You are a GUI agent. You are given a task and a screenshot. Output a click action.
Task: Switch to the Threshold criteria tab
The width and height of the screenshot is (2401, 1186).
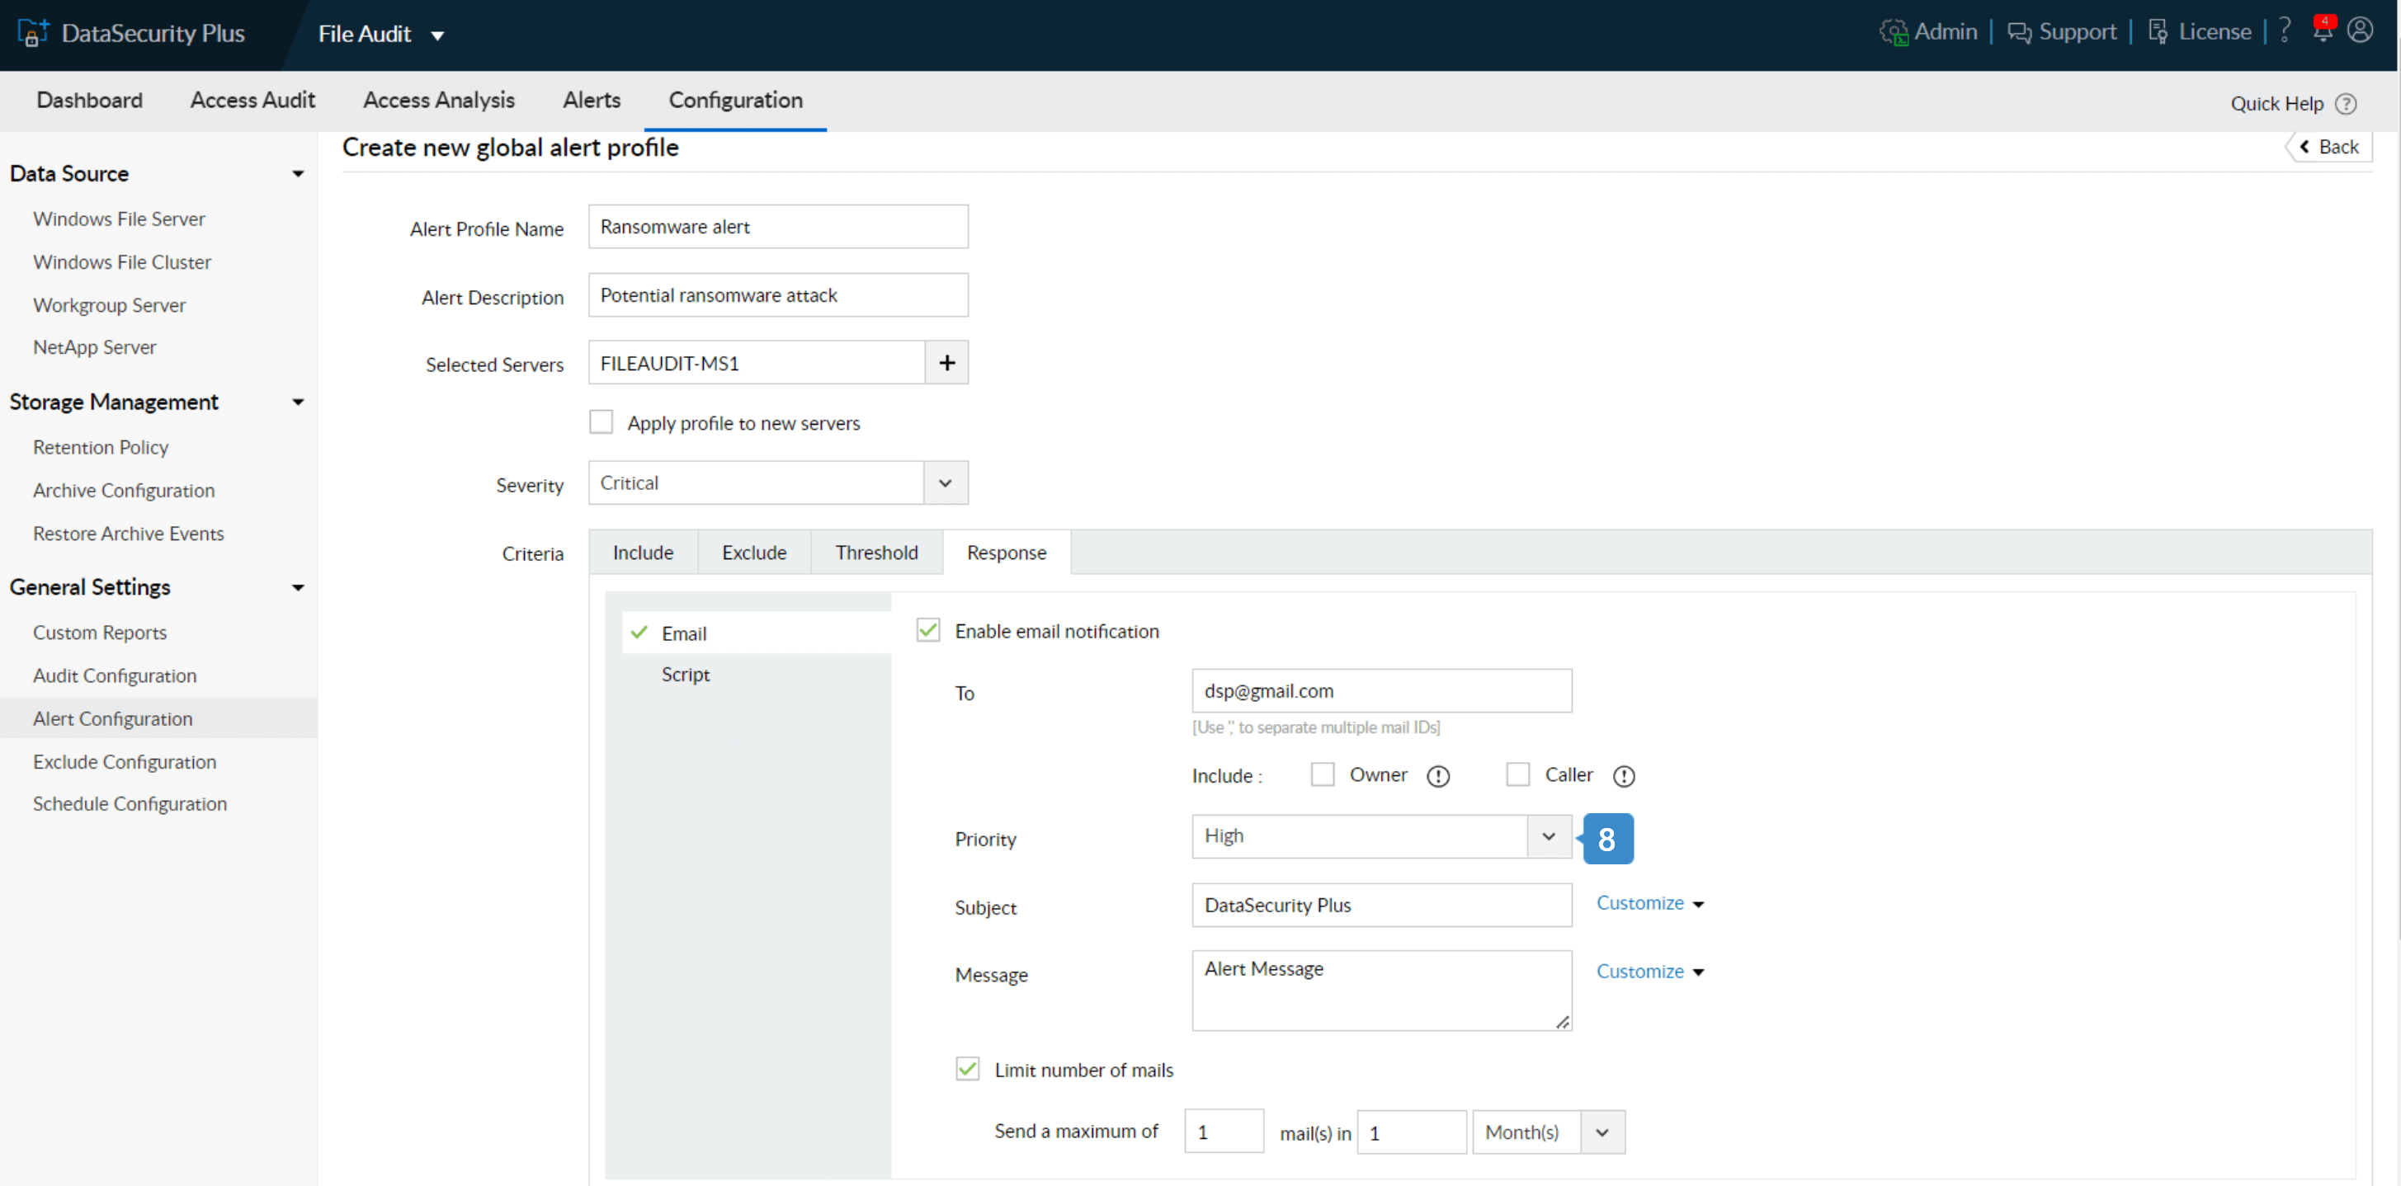point(876,553)
